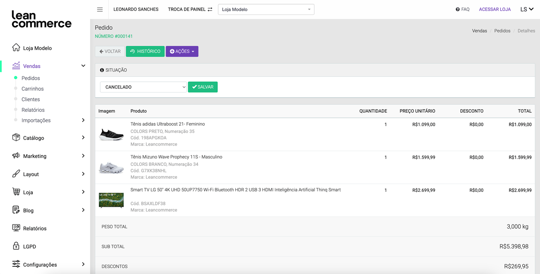Collapse the Vendas menu chevron
Viewport: 540px width, 274px height.
pyautogui.click(x=83, y=66)
